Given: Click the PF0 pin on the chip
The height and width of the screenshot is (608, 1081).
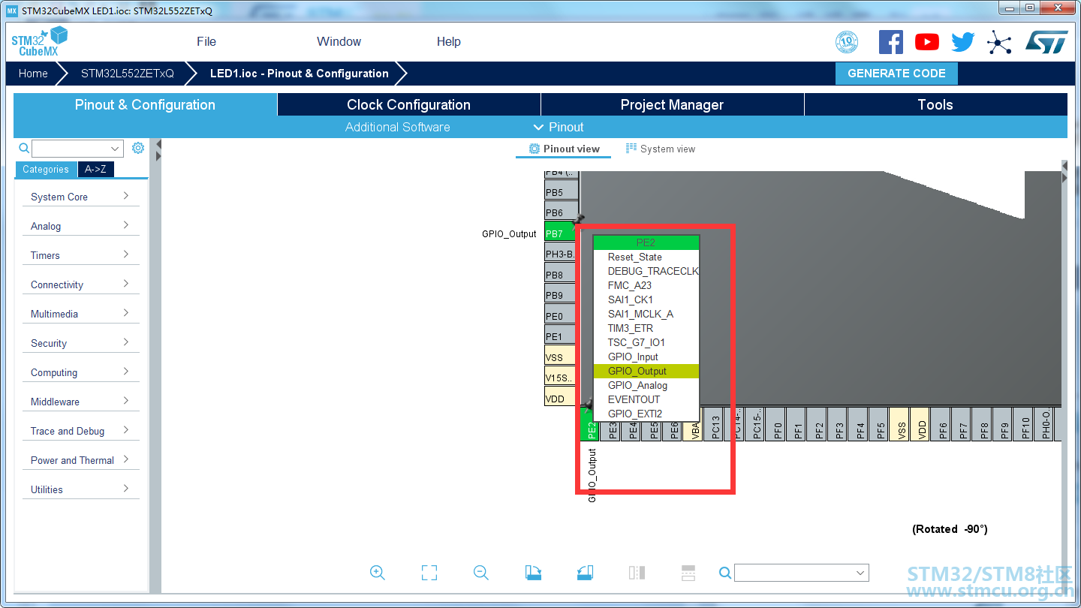Looking at the screenshot, I should [777, 425].
